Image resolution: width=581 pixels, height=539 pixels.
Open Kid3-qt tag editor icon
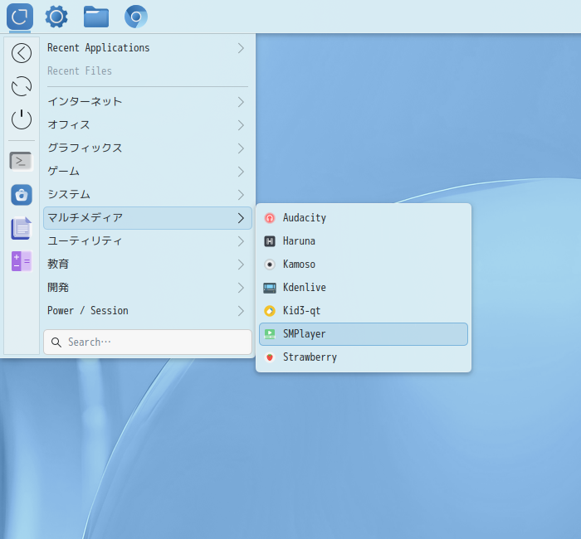click(270, 311)
